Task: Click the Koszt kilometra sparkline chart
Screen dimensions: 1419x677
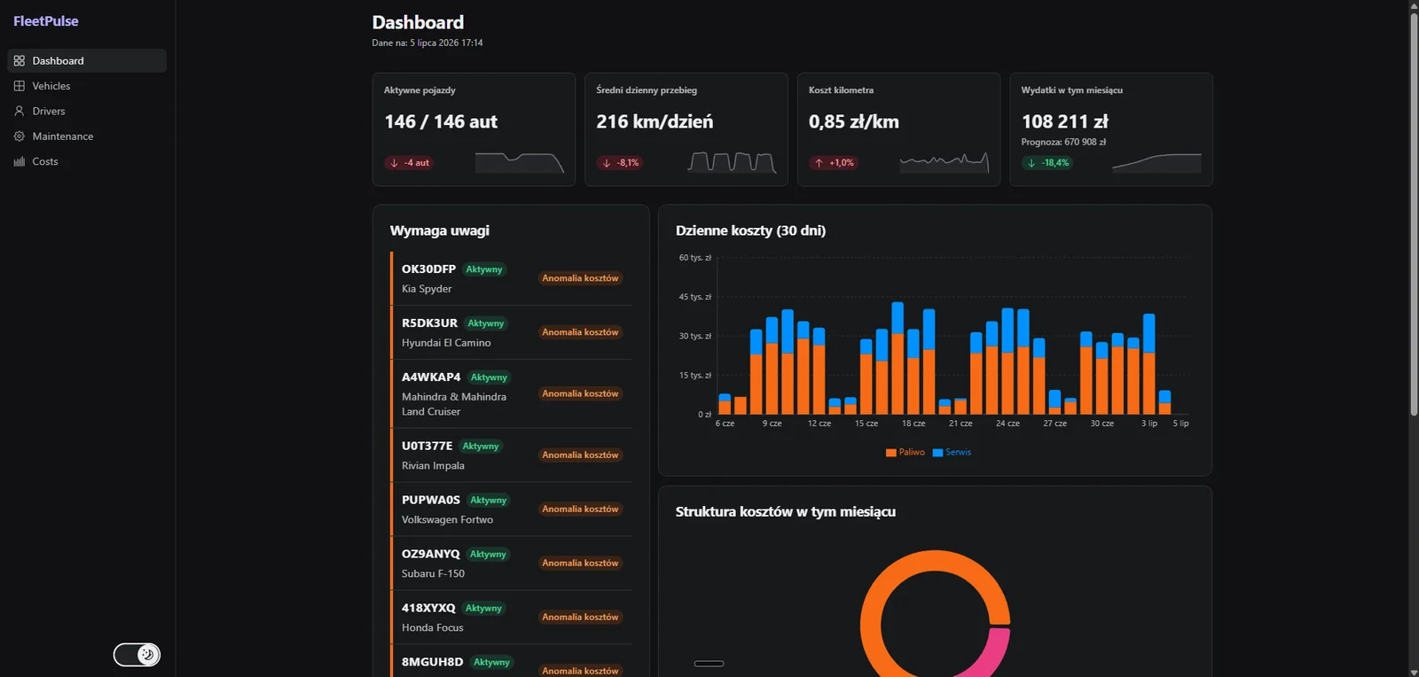Action: click(x=945, y=162)
